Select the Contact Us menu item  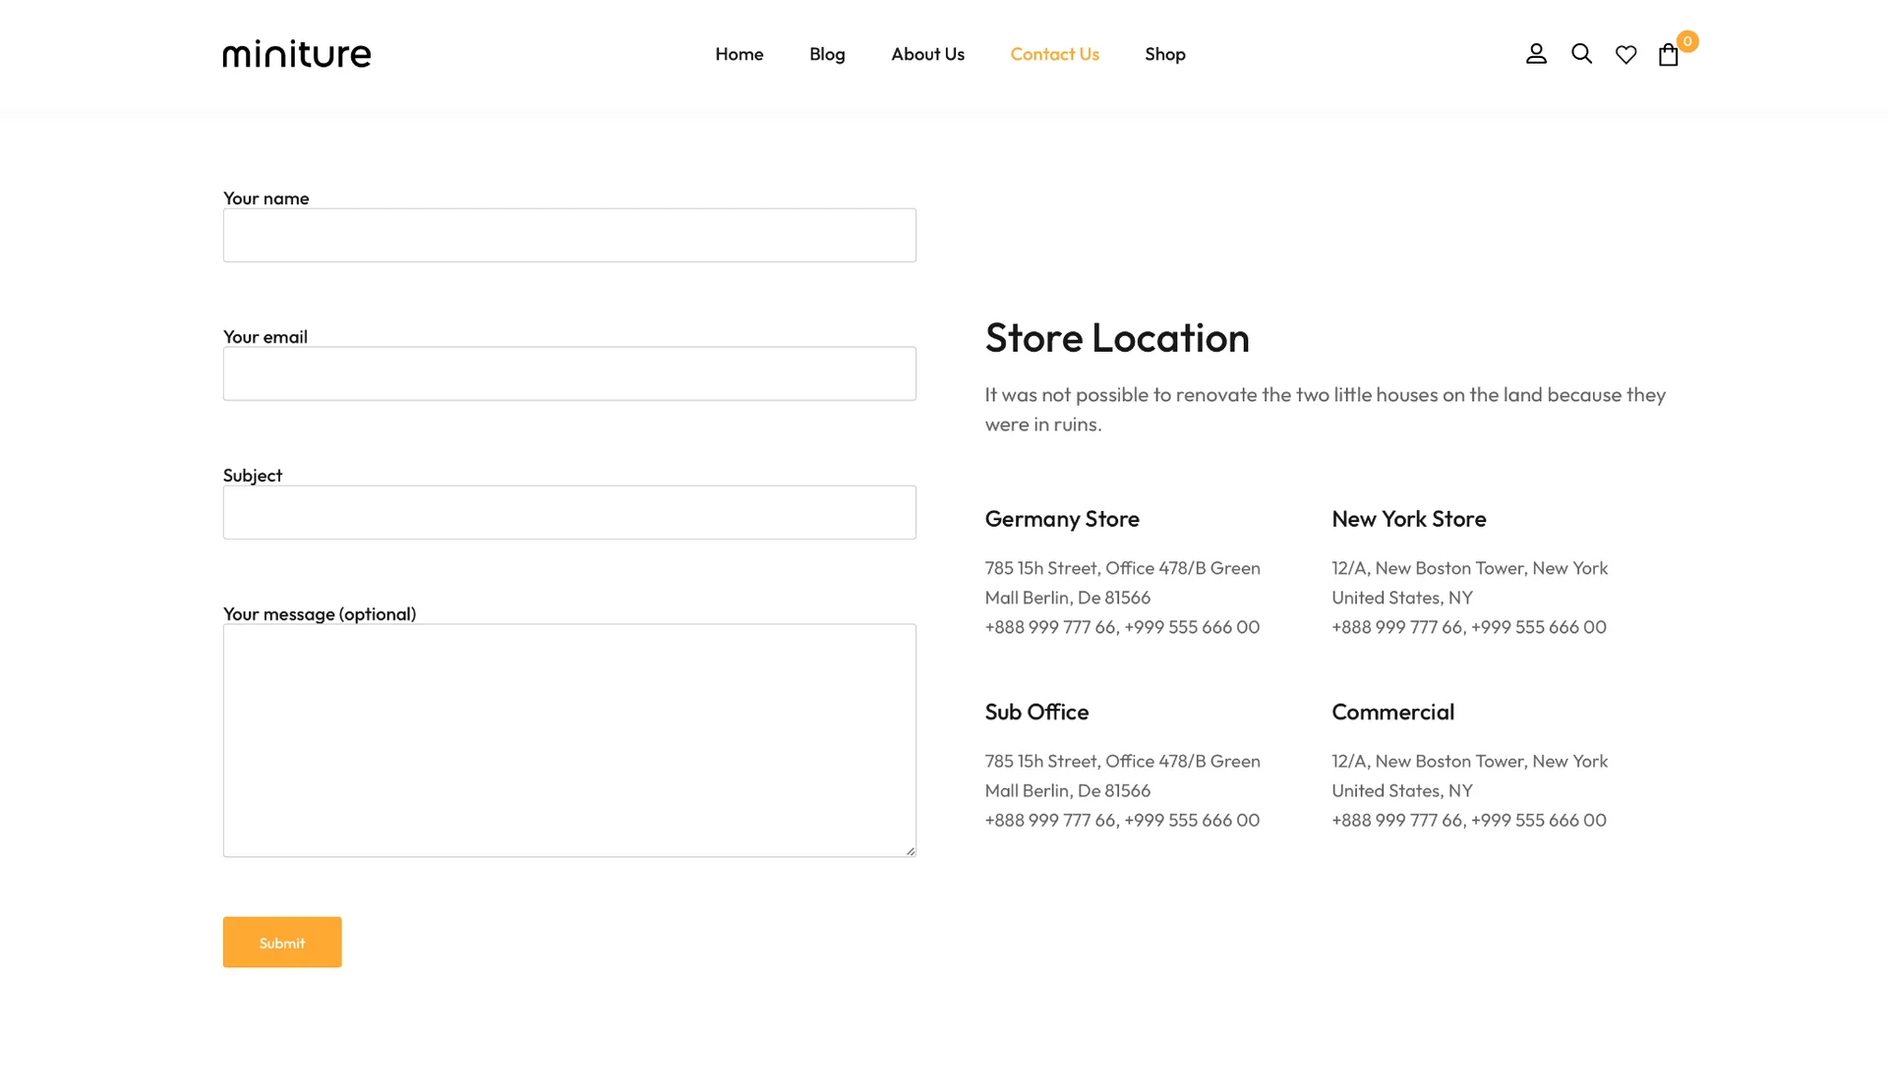pyautogui.click(x=1054, y=54)
